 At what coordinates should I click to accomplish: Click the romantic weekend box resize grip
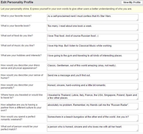pyautogui.click(x=137, y=121)
